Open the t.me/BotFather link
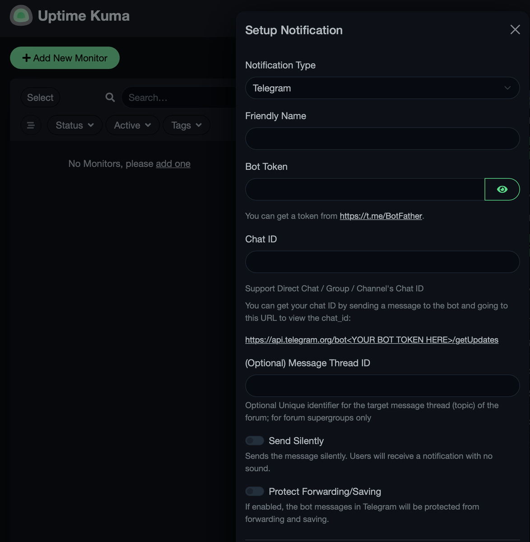The image size is (530, 542). [381, 216]
